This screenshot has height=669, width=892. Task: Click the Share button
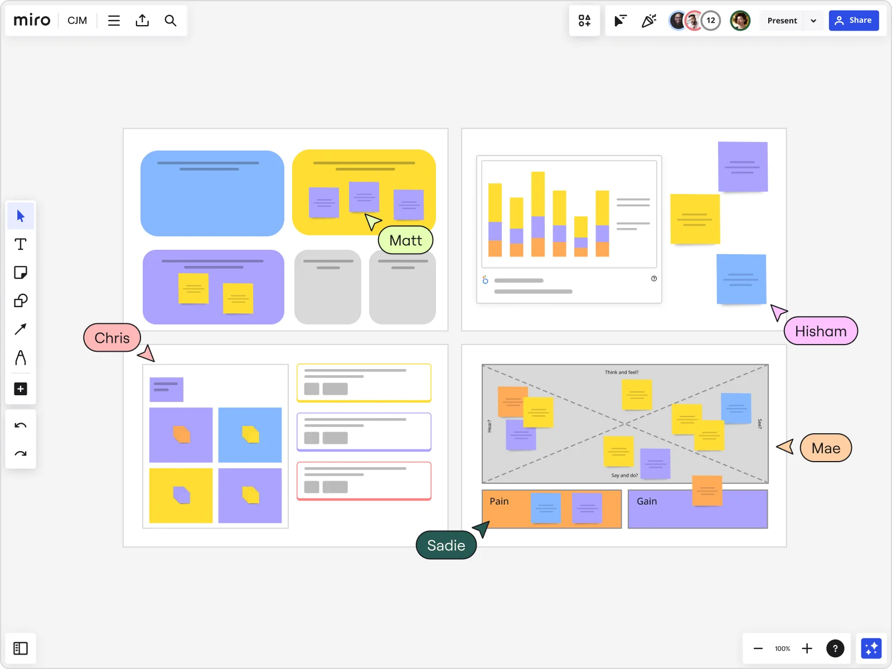[x=854, y=20]
